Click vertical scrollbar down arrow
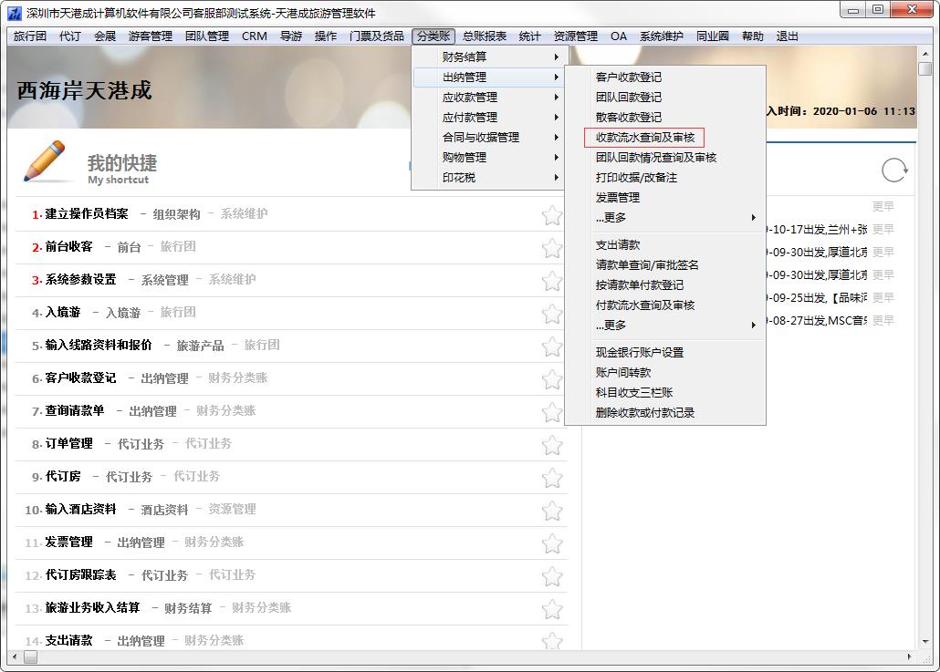Screen dimensions: 940x672 click(924, 641)
